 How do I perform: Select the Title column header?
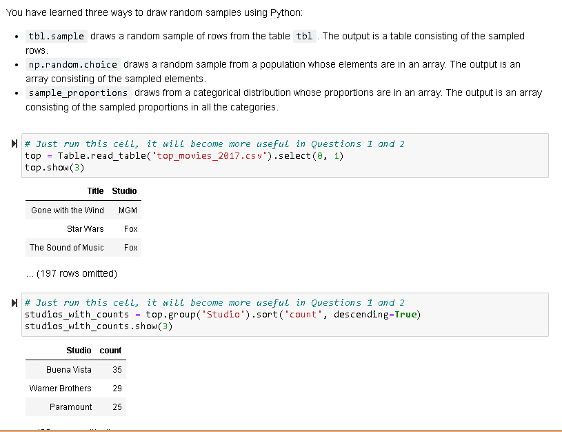[94, 191]
